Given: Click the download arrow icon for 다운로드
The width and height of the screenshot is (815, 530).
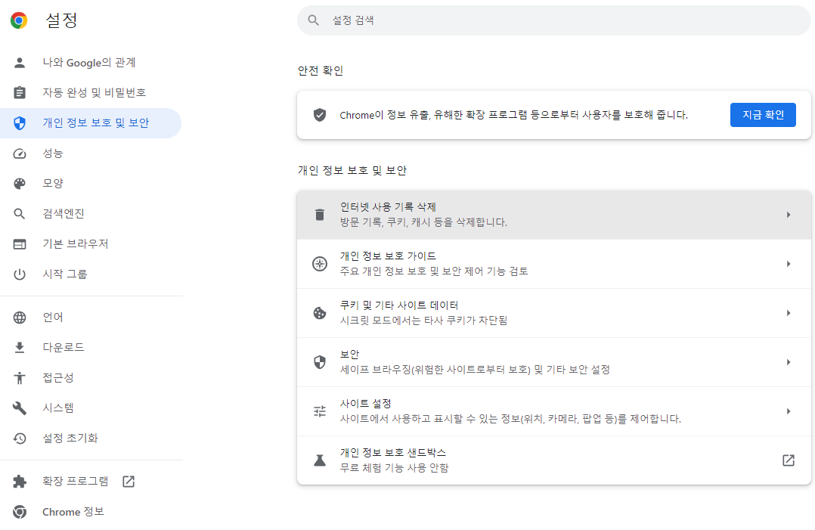Looking at the screenshot, I should [x=20, y=348].
